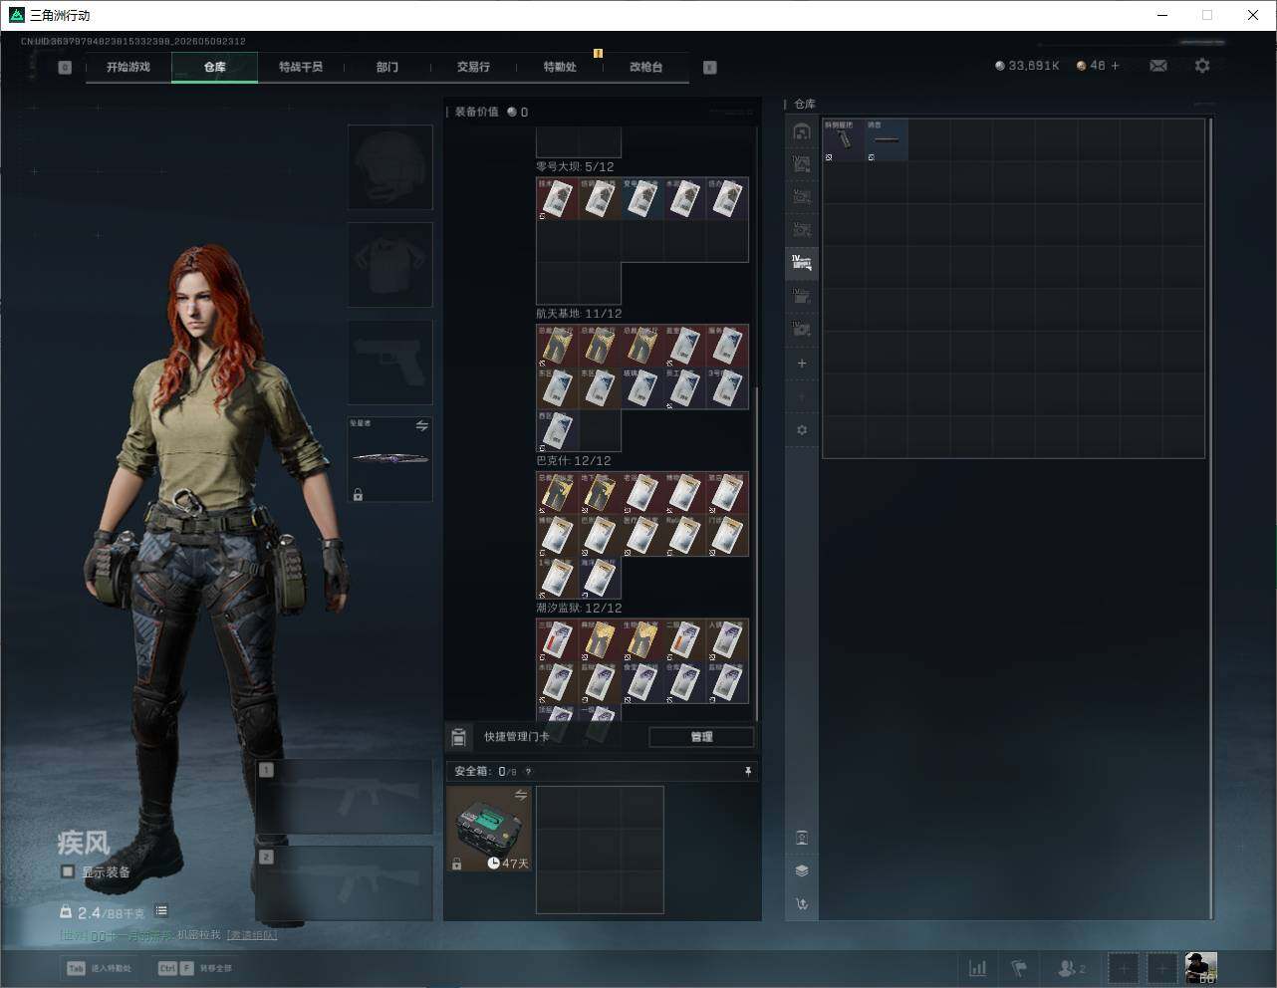
Task: Click the player avatar in bottom corner
Action: point(1200,968)
